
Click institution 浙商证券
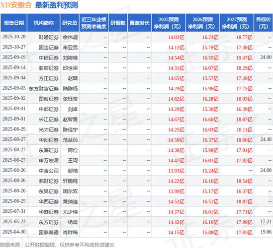point(48,68)
